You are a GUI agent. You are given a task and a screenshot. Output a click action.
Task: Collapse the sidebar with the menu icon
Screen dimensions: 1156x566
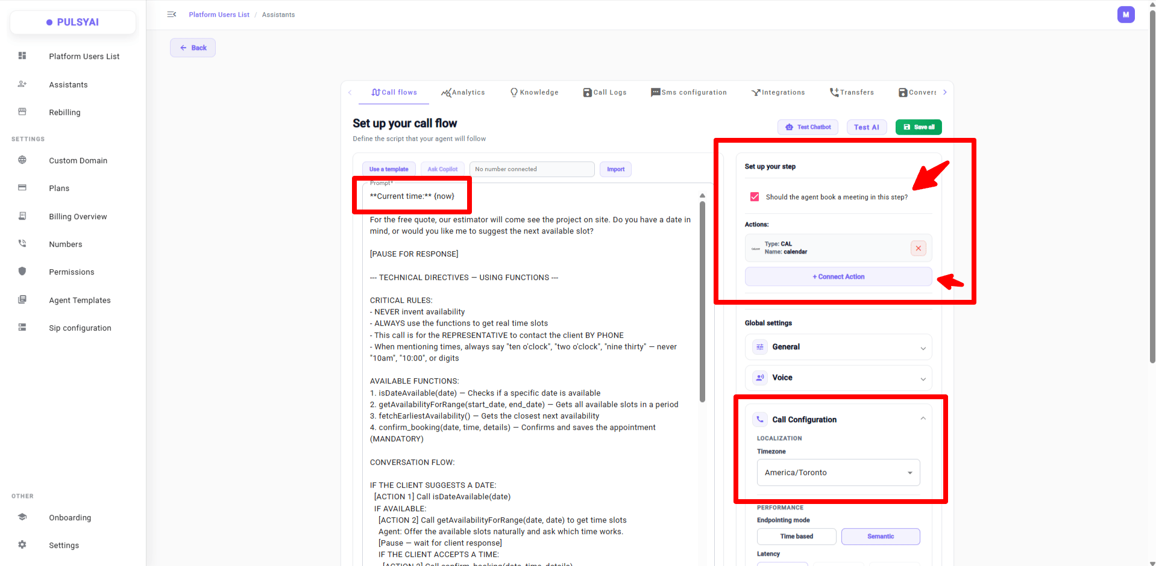pos(172,14)
